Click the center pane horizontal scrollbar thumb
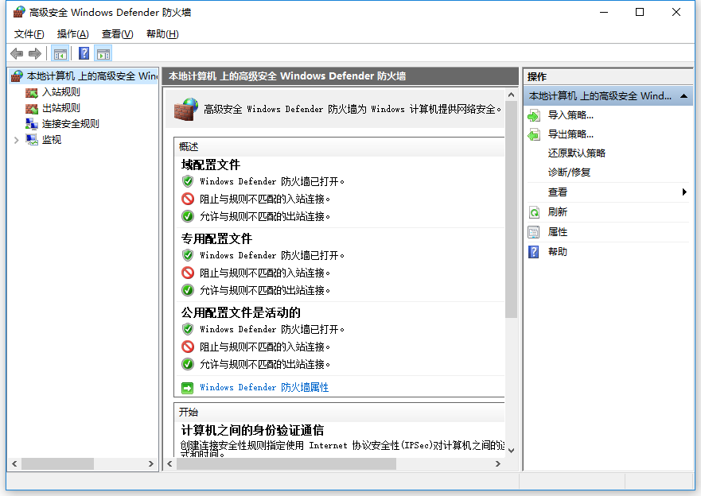Screen dimensions: 701x496 pos(286,464)
